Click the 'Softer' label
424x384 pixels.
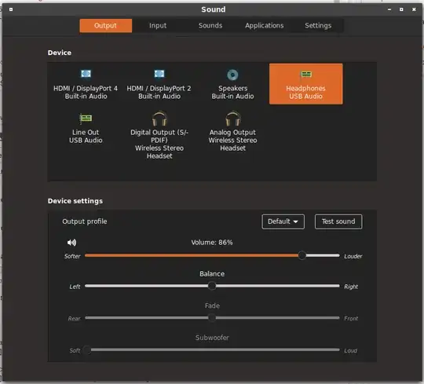(72, 256)
